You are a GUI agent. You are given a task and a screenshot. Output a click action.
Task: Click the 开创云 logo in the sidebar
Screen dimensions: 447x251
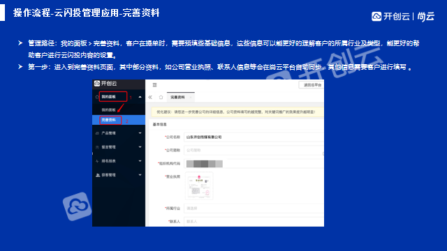pyautogui.click(x=105, y=84)
